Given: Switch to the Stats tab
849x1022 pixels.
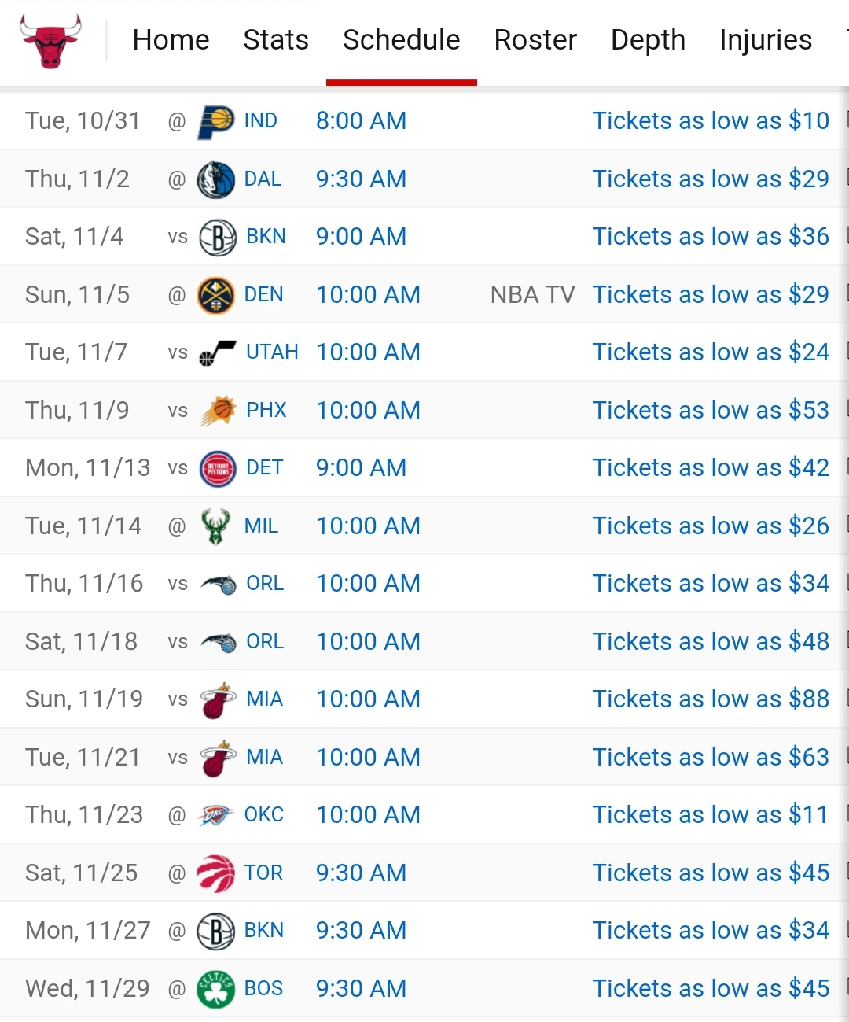Looking at the screenshot, I should (275, 40).
